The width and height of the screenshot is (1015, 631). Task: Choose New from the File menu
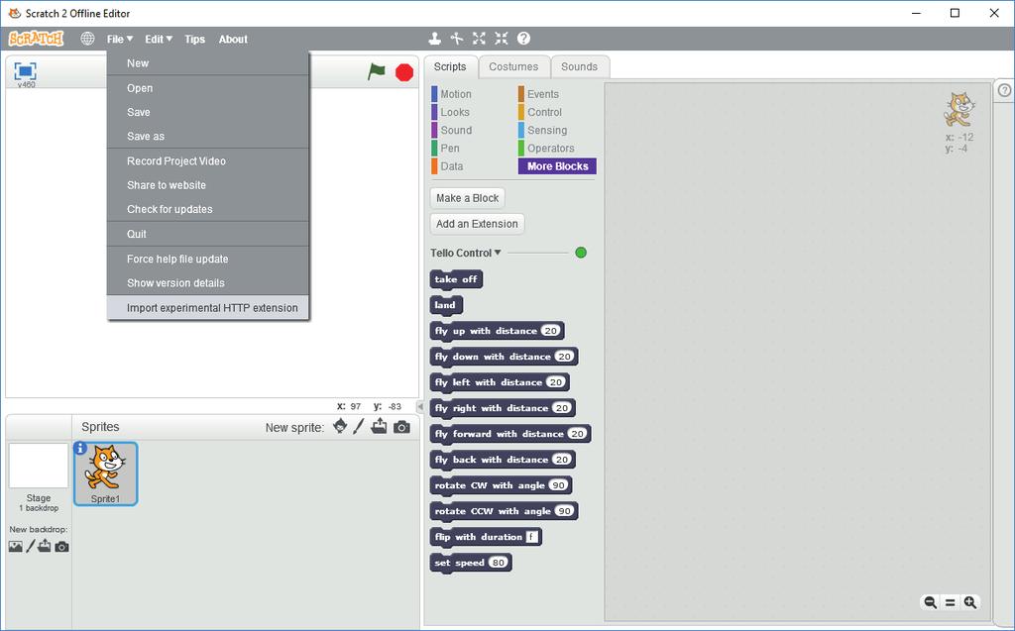tap(208, 63)
